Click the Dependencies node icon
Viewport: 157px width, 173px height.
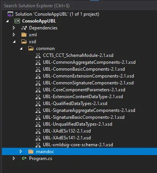pyautogui.click(x=24, y=28)
